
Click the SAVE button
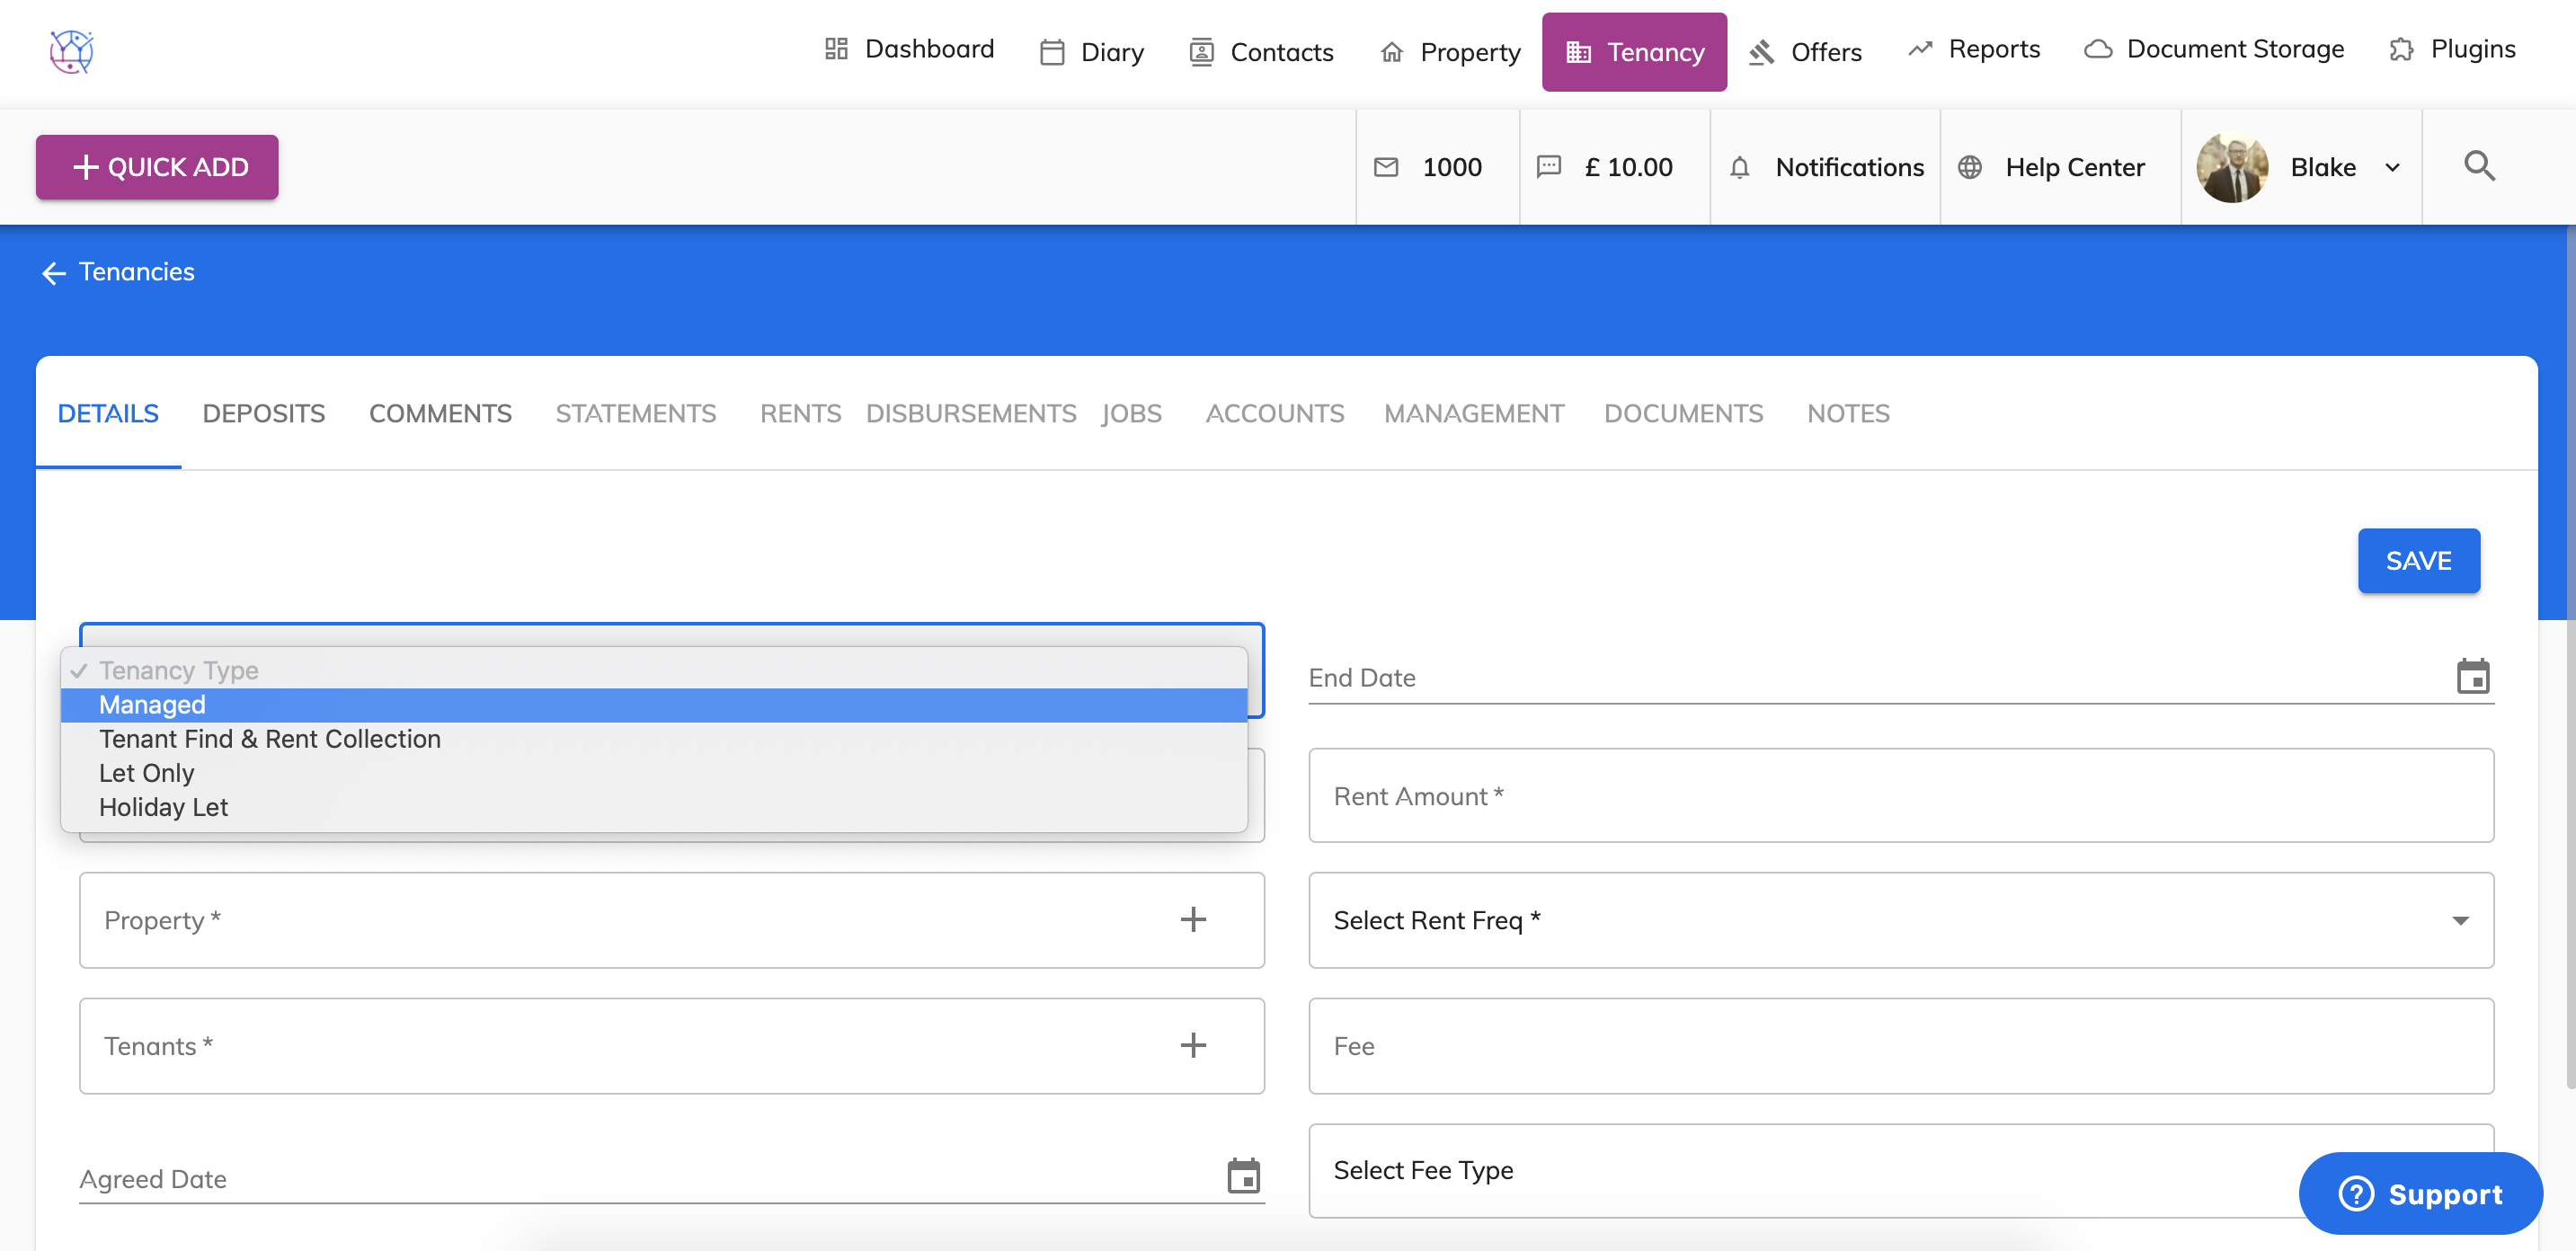(2417, 561)
